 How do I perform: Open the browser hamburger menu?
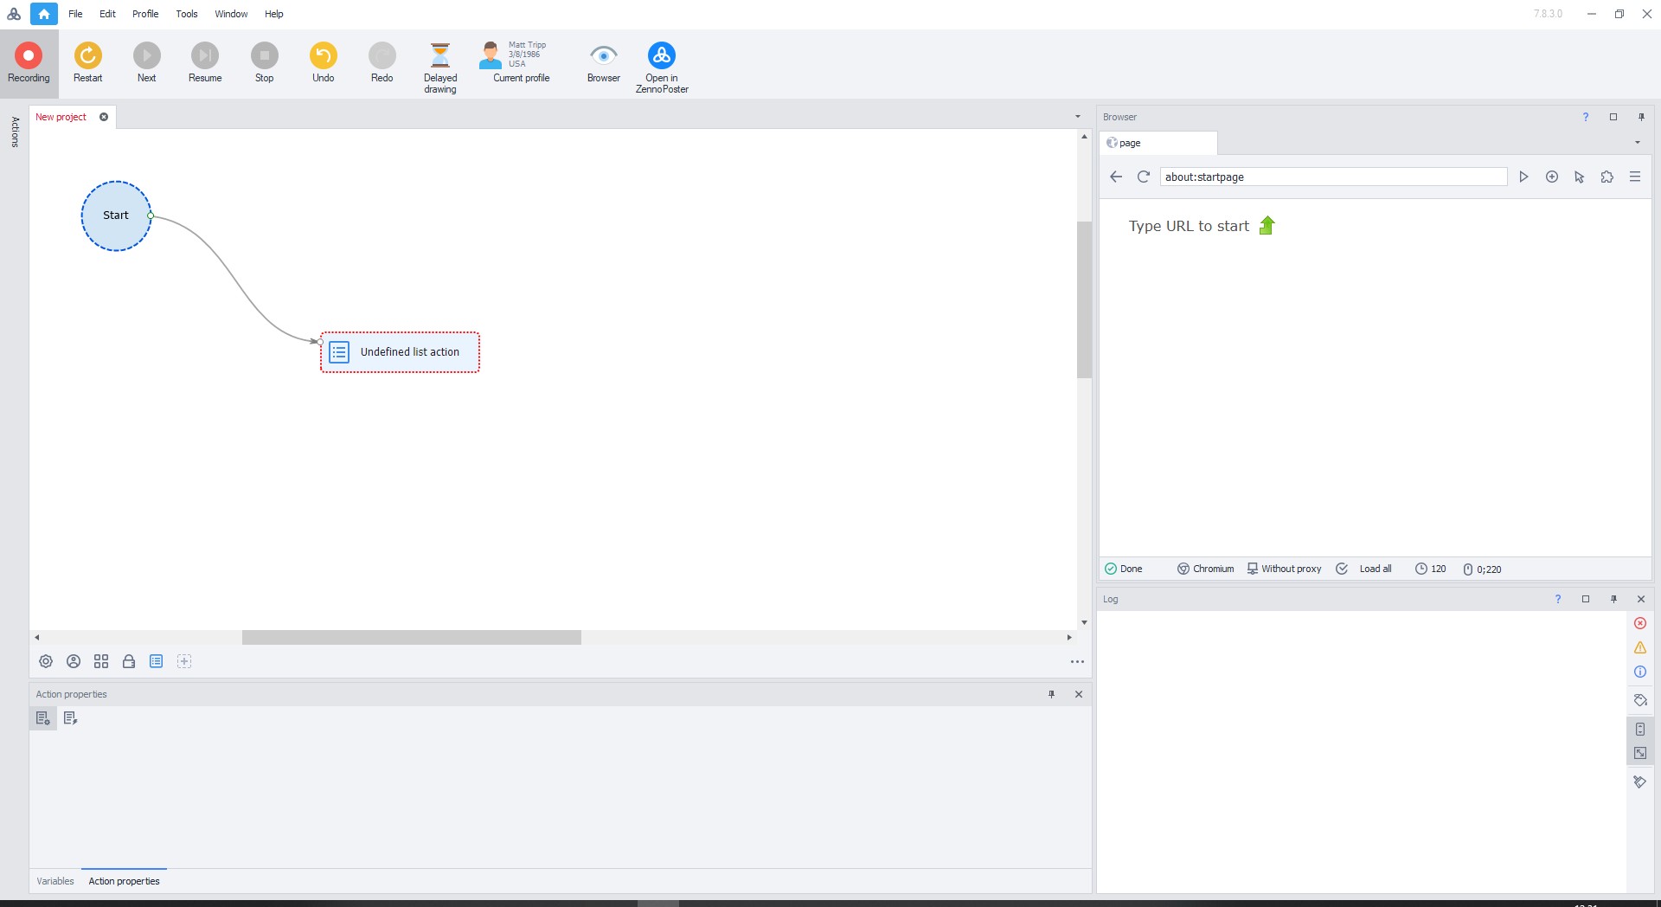1634,177
